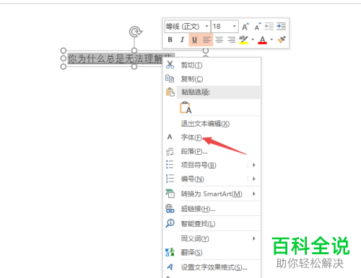Click the paste clipboard icon beside 粘贴选项
The width and height of the screenshot is (361, 278).
170,92
